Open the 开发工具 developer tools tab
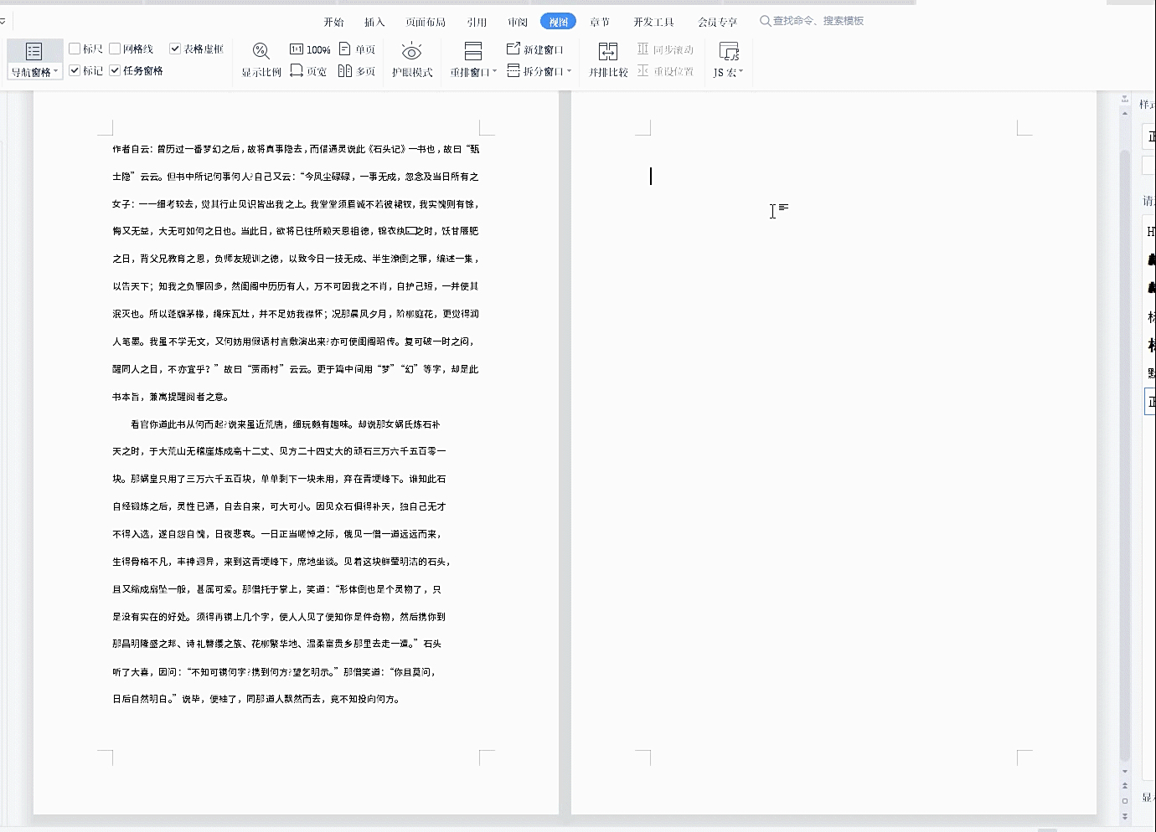1156x832 pixels. pyautogui.click(x=654, y=22)
